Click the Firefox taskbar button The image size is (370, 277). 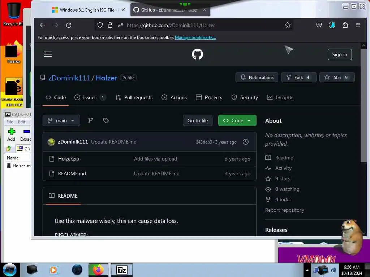(x=98, y=270)
